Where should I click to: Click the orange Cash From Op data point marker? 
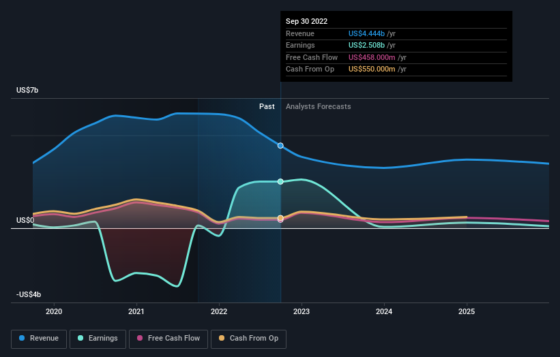[280, 217]
